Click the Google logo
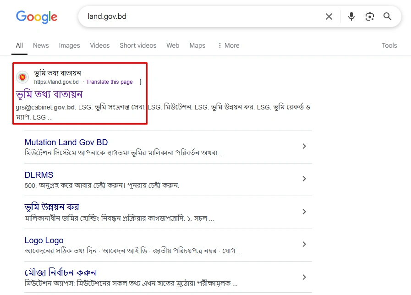Viewport: 411px width, 295px height. tap(37, 17)
